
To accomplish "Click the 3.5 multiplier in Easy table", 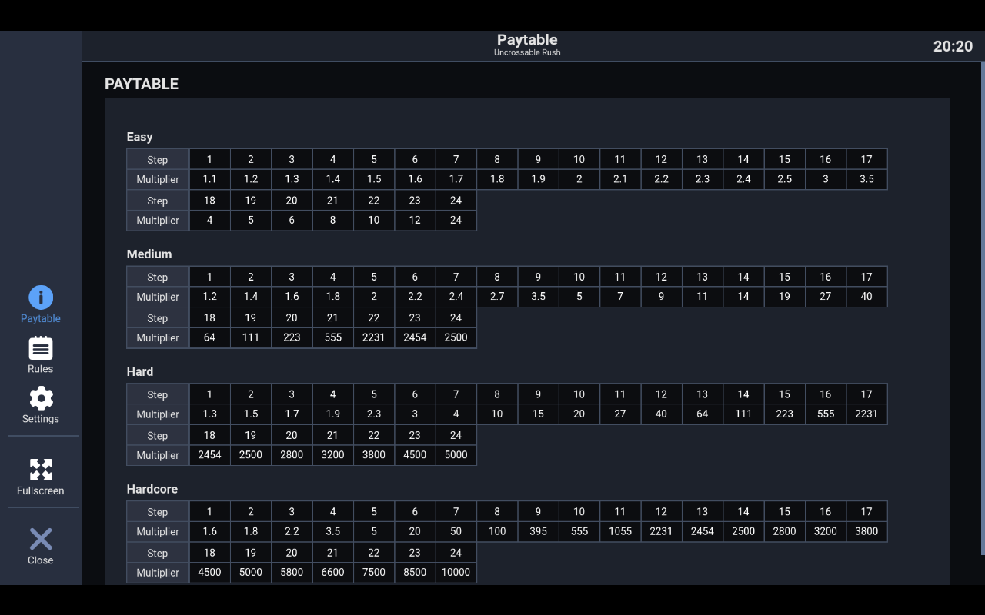I will click(x=866, y=180).
